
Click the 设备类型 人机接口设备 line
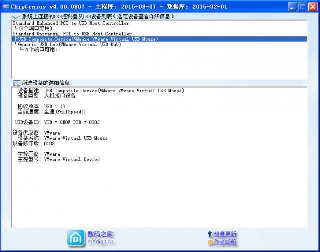pyautogui.click(x=46, y=96)
